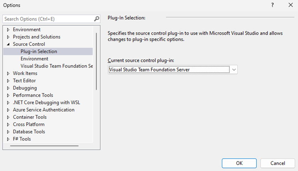Expand the Debugging arrow
The height and width of the screenshot is (171, 298).
[x=8, y=88]
